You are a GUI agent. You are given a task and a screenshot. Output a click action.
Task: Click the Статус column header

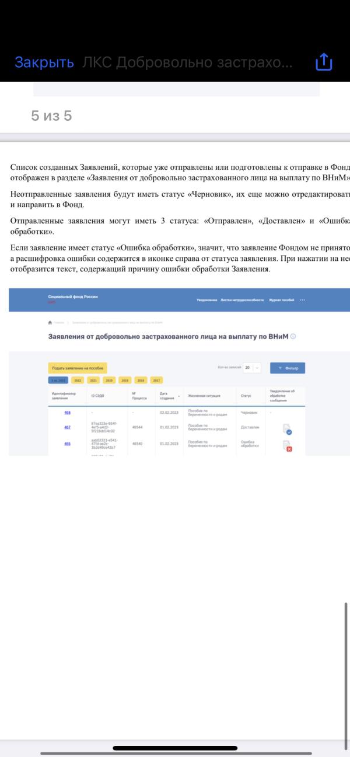(246, 396)
